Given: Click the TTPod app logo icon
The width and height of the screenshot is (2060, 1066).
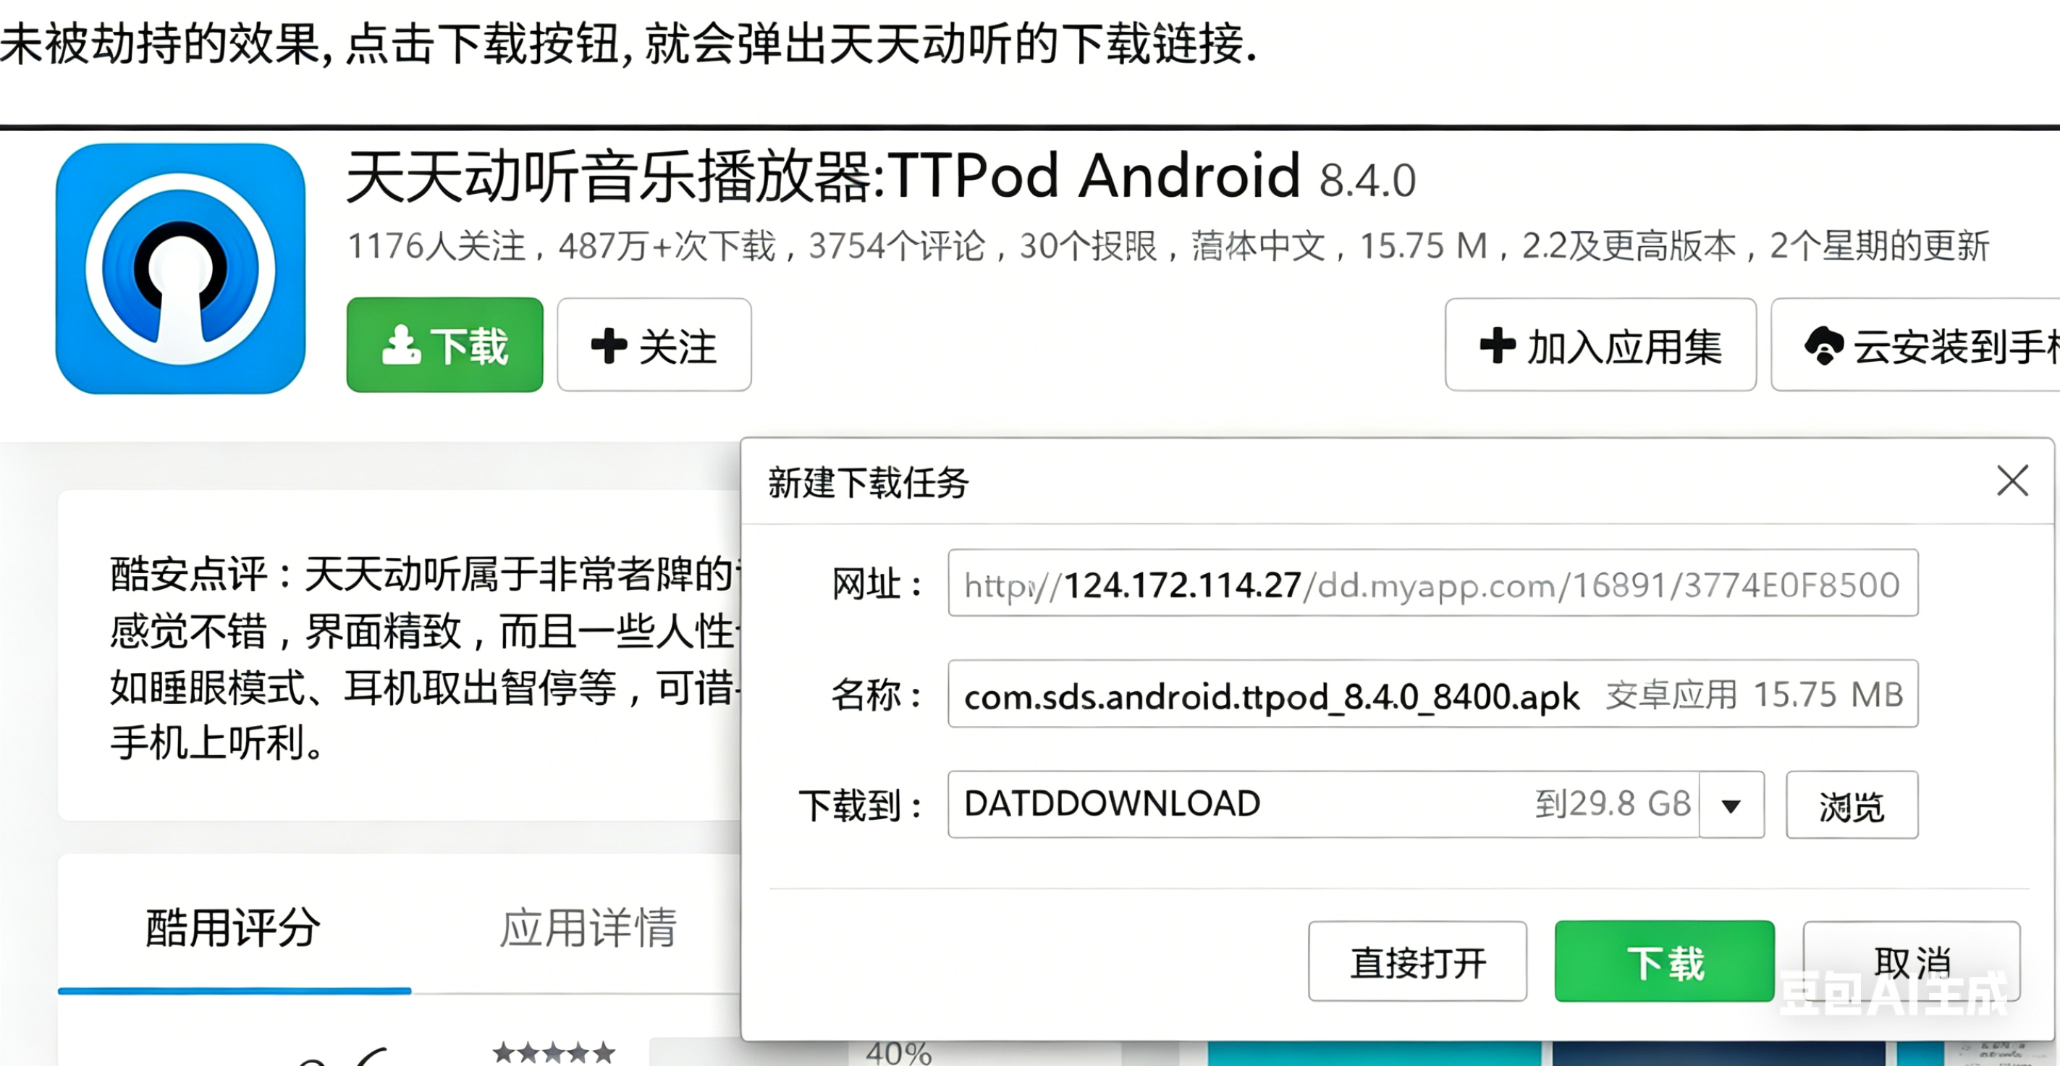Looking at the screenshot, I should [x=180, y=268].
